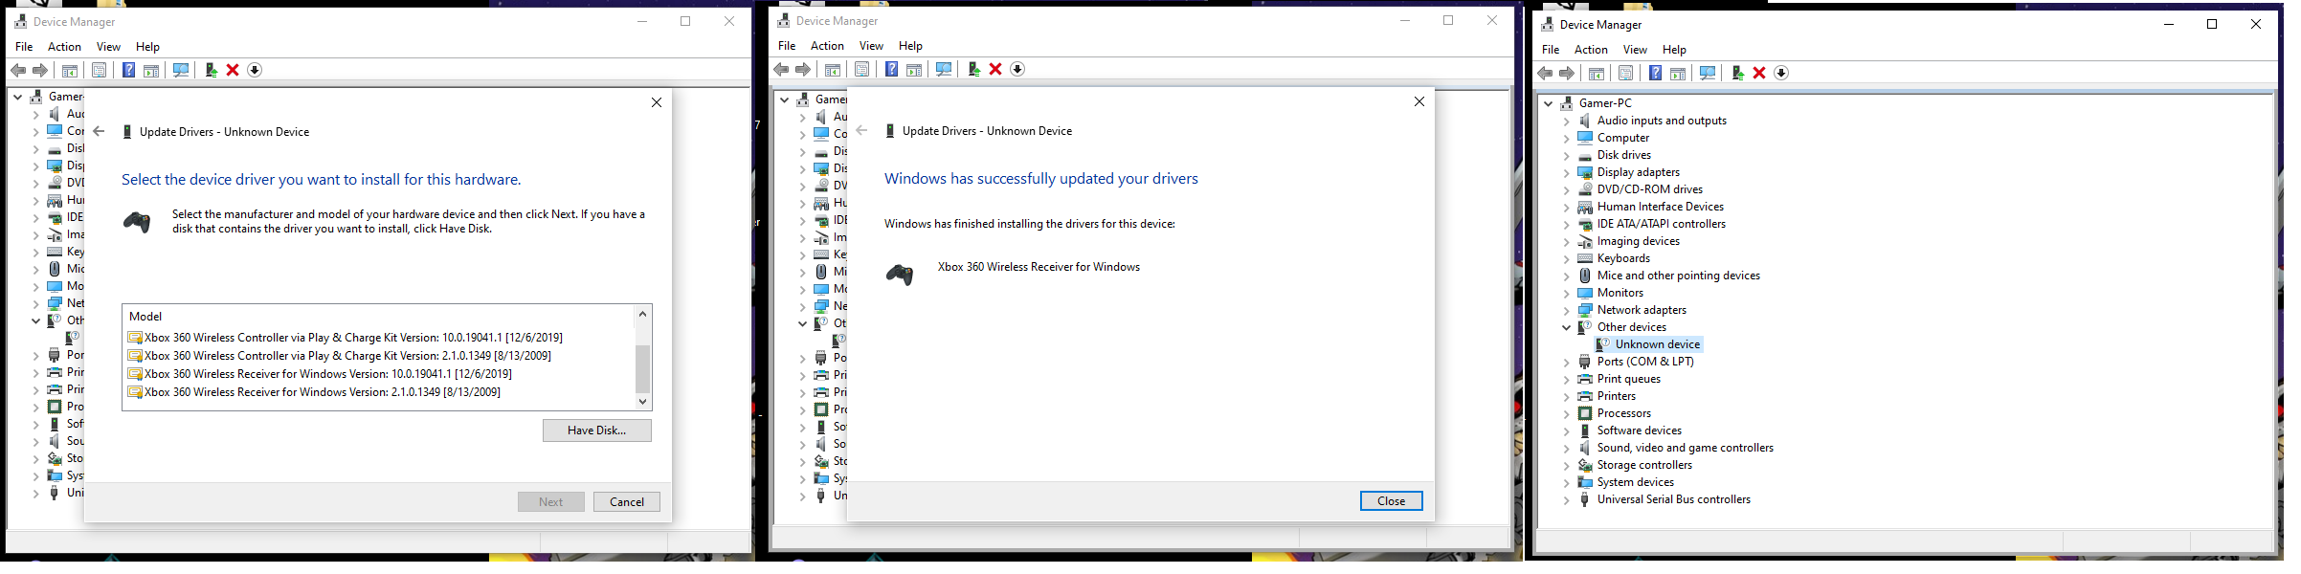The height and width of the screenshot is (574, 2301).
Task: Click Next button in driver selection dialog
Action: pyautogui.click(x=551, y=502)
